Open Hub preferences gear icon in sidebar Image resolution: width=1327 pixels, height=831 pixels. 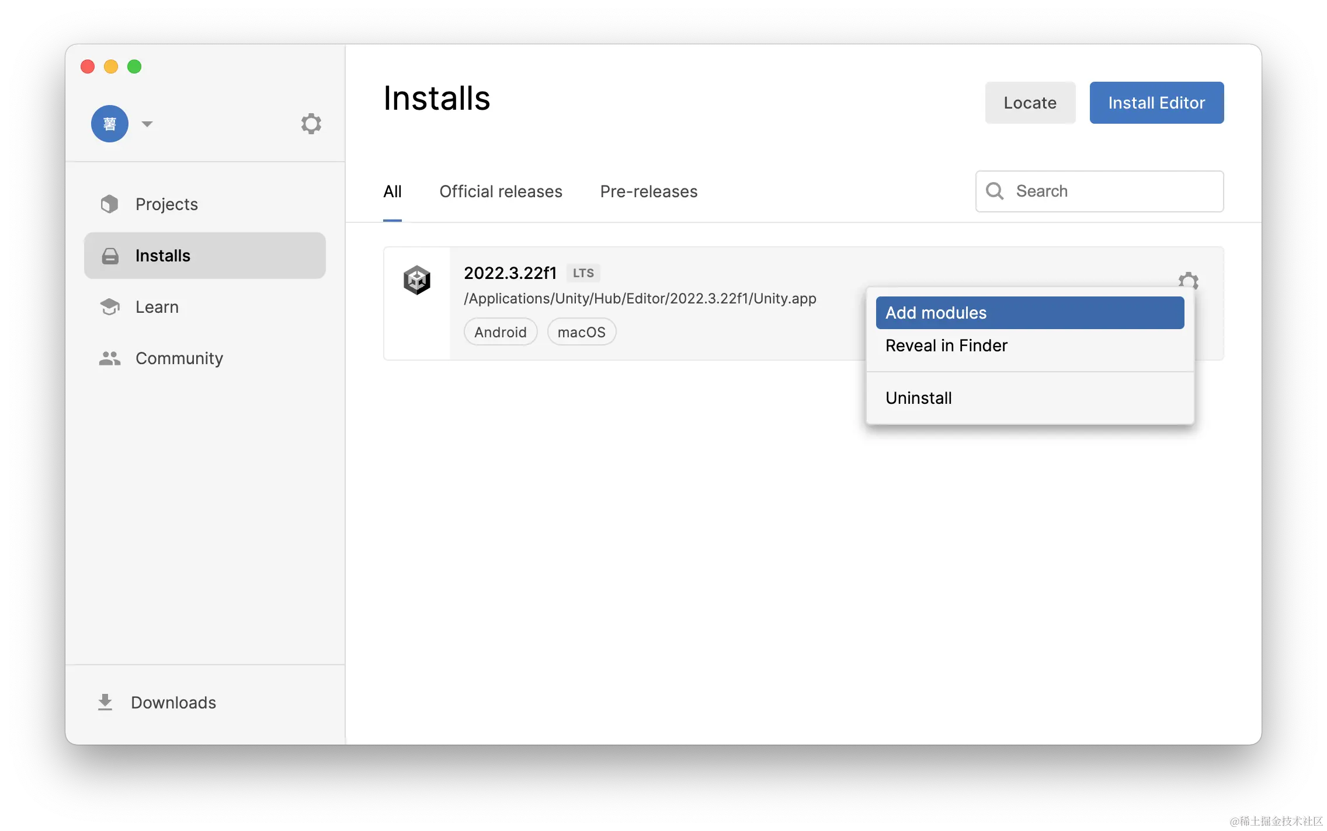(x=311, y=124)
